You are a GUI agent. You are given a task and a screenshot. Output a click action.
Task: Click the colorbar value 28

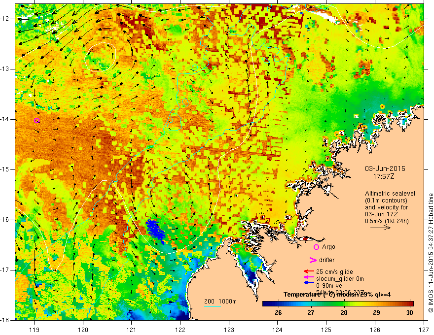click(344, 313)
